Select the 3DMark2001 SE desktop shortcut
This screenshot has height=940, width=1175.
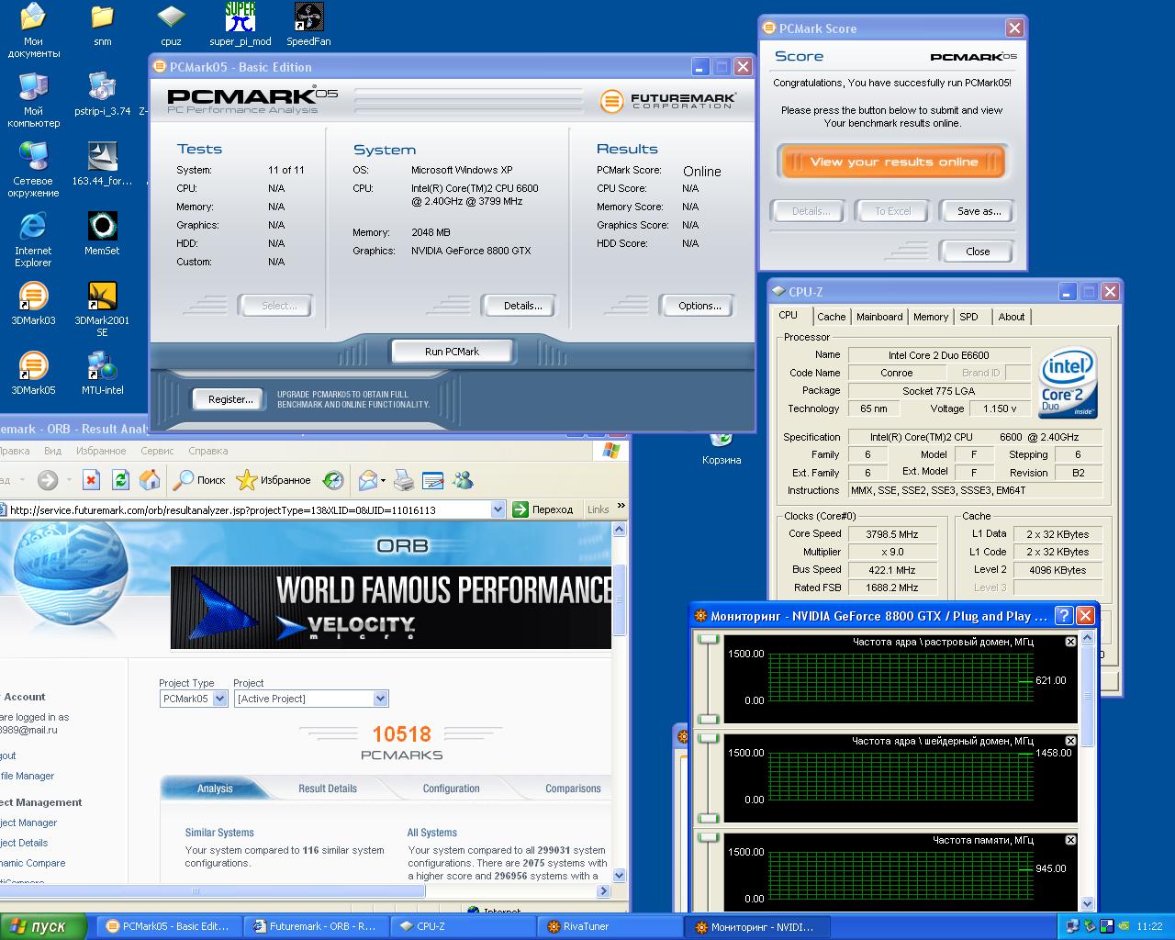(102, 308)
